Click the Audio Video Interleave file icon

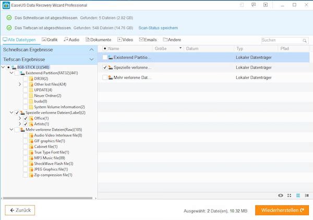(31, 135)
